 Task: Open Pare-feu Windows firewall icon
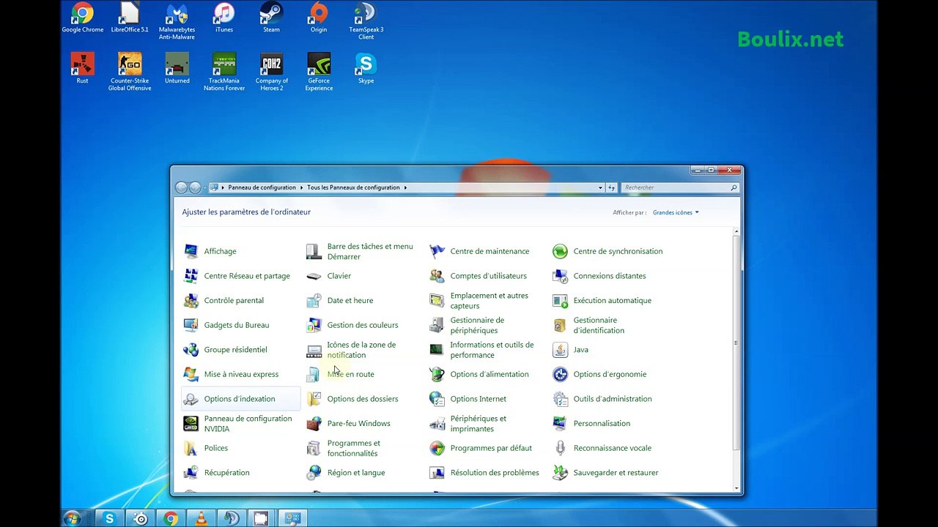(x=314, y=424)
